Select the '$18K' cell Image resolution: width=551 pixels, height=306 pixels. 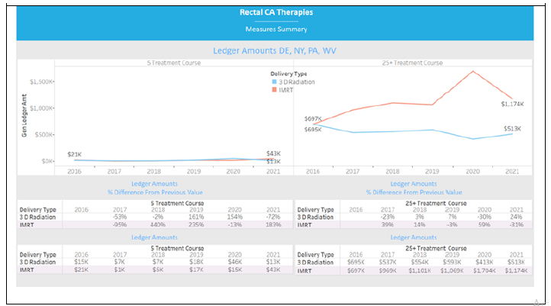196,262
